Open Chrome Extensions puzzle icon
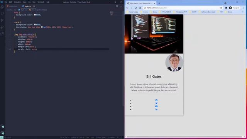This screenshot has width=247, height=139. [x=226, y=8]
